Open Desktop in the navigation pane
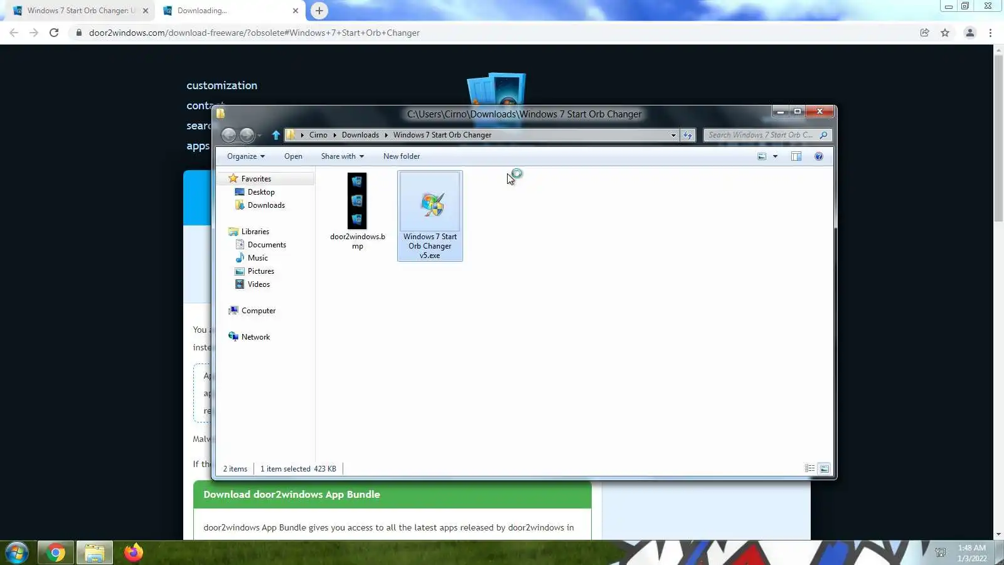This screenshot has width=1004, height=565. pos(261,192)
